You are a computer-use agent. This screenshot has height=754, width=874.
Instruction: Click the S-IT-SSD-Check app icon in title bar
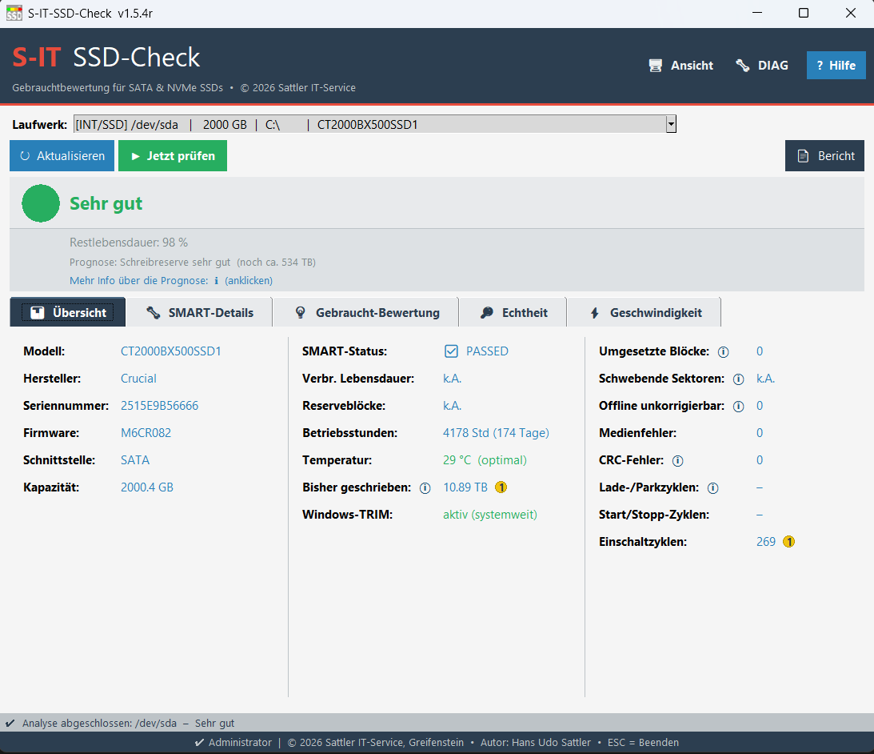(x=14, y=13)
